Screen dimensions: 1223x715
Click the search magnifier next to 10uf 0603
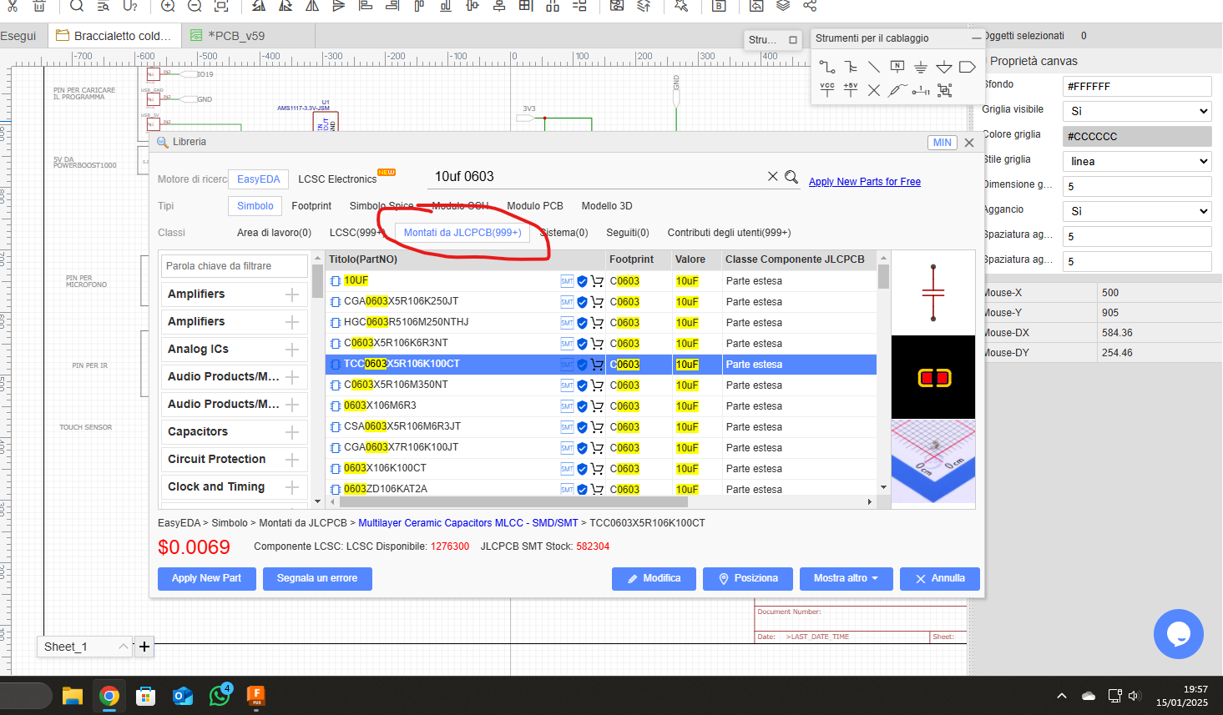(791, 177)
